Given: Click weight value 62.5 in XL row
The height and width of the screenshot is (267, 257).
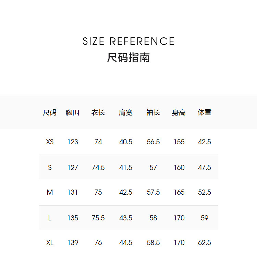Looking at the screenshot, I should pos(205,243).
